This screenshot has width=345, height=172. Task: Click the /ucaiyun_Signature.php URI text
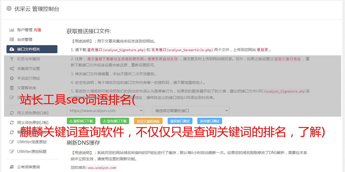(x=284, y=91)
